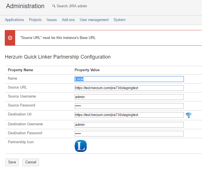
Task: Click the Administration page heading
Action: [25, 6]
